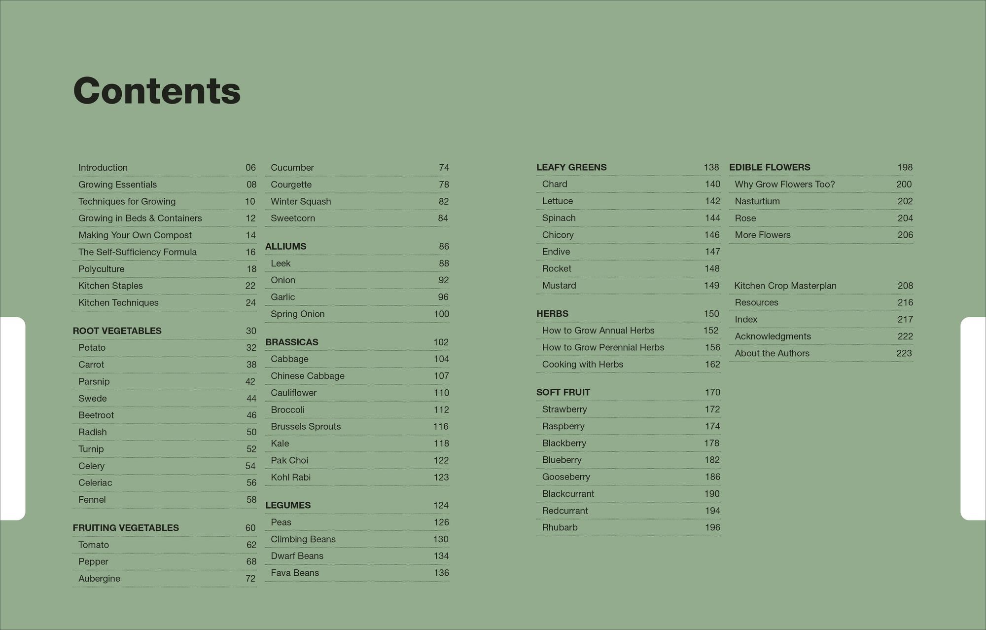Open the LEAFY GREENS section
The height and width of the screenshot is (630, 986).
(571, 168)
